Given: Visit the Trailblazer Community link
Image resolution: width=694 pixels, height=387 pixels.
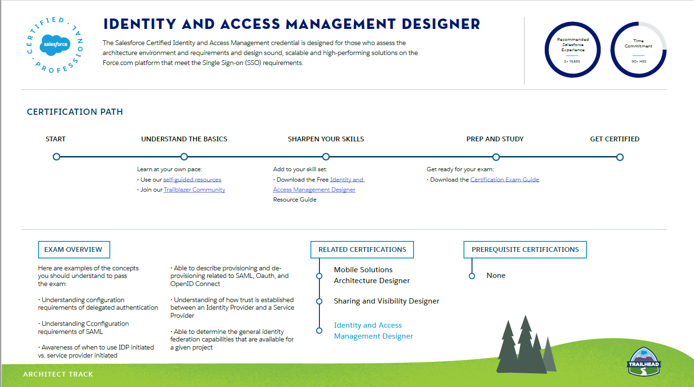Looking at the screenshot, I should point(194,190).
